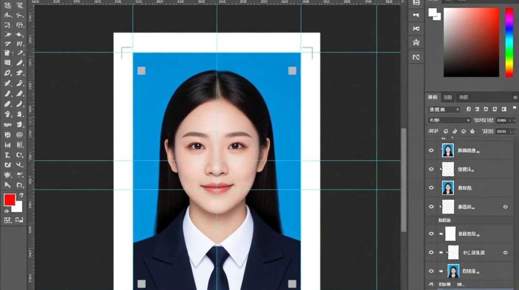Click the white overlapping squares in color panel
The width and height of the screenshot is (519, 290).
[434, 14]
